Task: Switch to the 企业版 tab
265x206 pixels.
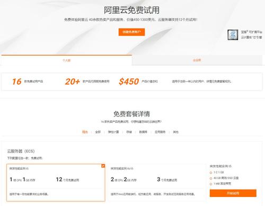Action: click(197, 60)
